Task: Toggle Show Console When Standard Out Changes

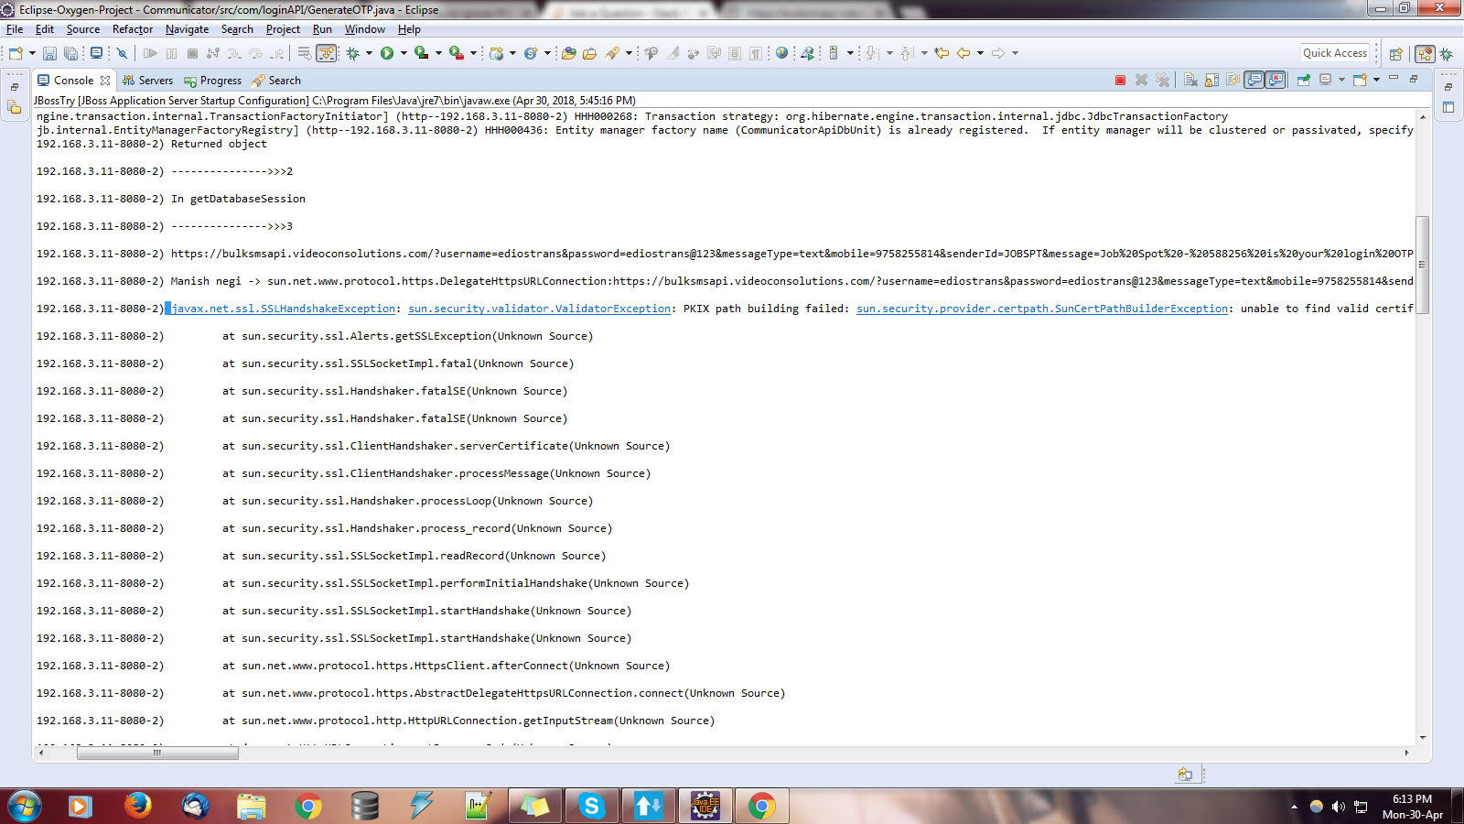Action: pos(1254,80)
